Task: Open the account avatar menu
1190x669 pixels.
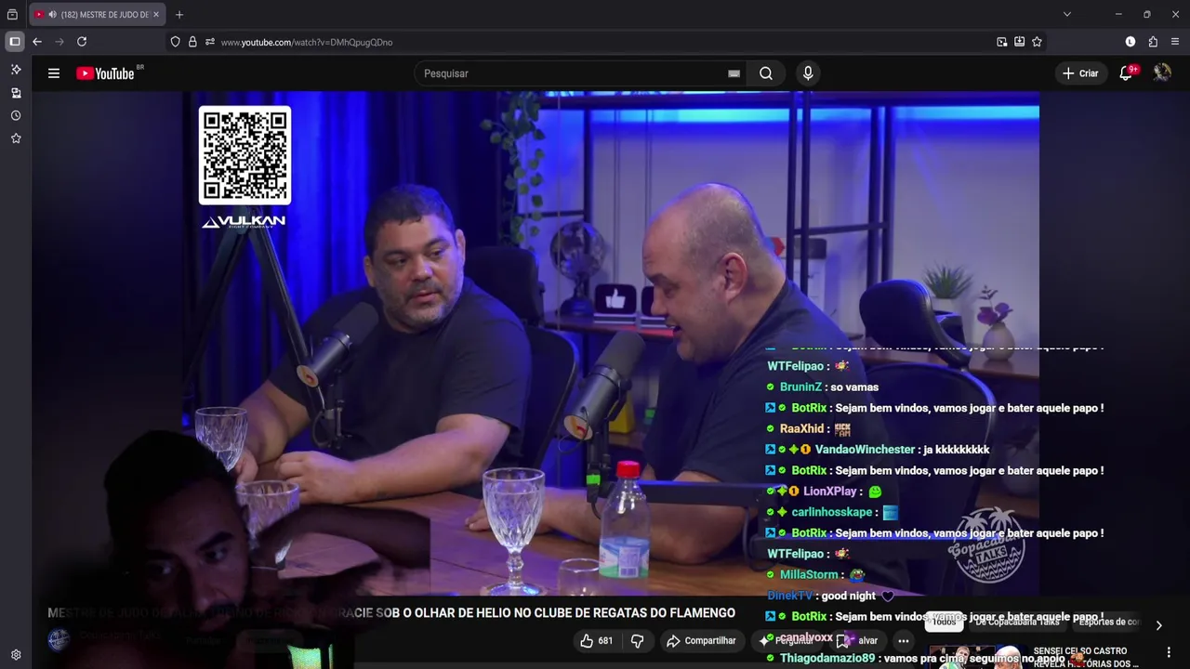Action: [x=1162, y=72]
